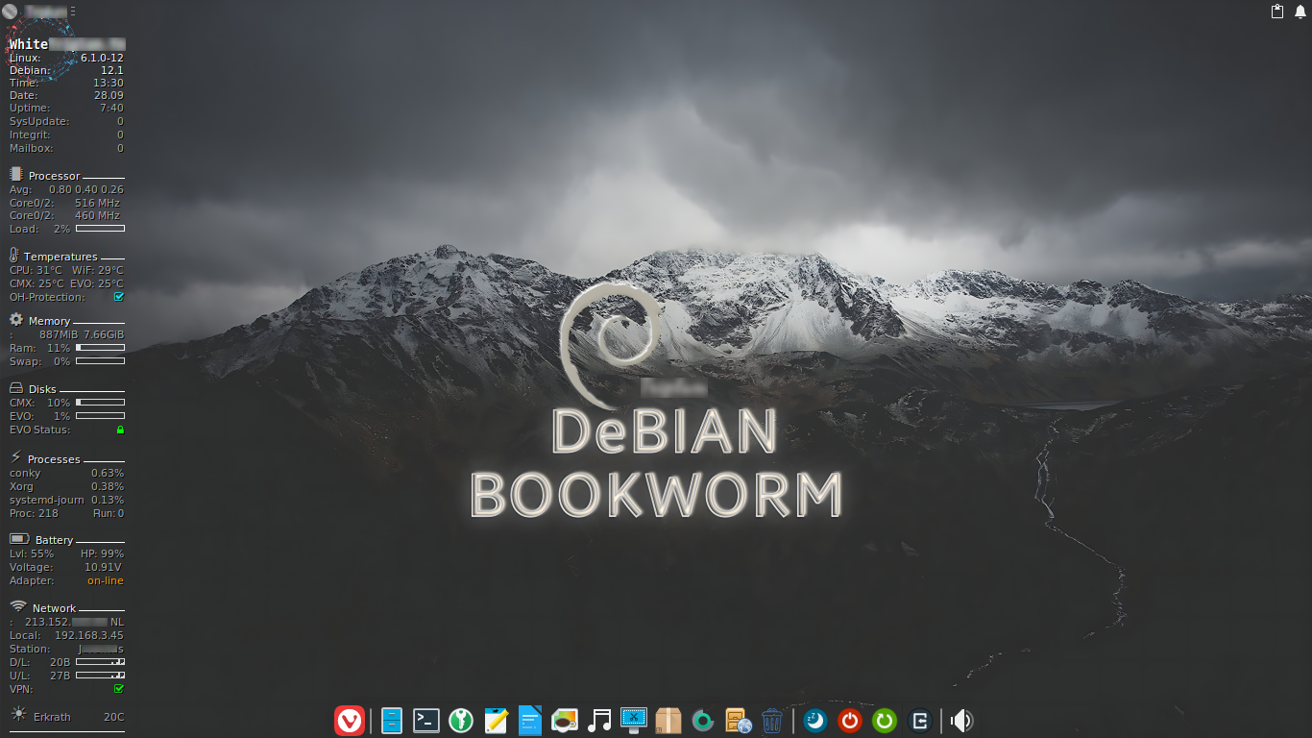1312x738 pixels.
Task: Click the Ram usage bar
Action: click(100, 348)
